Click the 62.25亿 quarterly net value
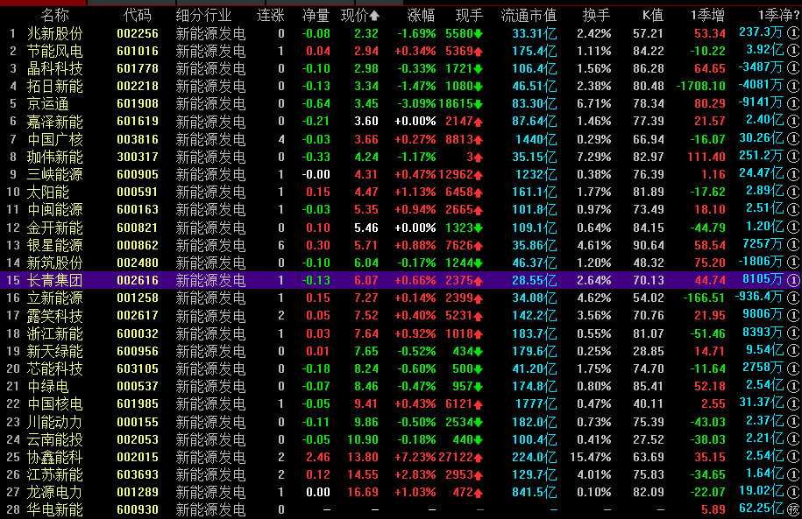Image resolution: width=802 pixels, height=519 pixels. (762, 508)
